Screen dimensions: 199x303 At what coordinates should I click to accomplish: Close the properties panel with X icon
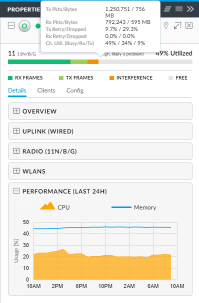[x=189, y=25]
